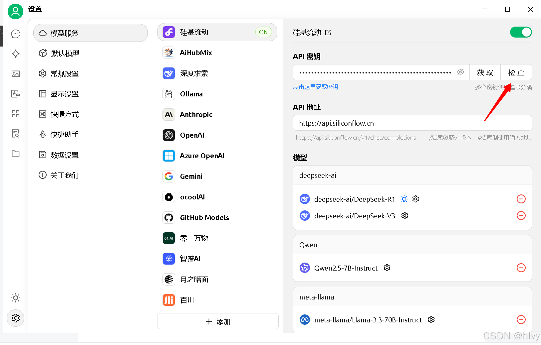Open the files folder sidebar icon
541x345 pixels.
coord(16,154)
